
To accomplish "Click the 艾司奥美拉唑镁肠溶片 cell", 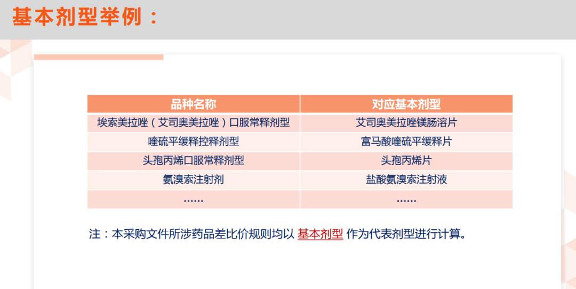I will pyautogui.click(x=406, y=122).
